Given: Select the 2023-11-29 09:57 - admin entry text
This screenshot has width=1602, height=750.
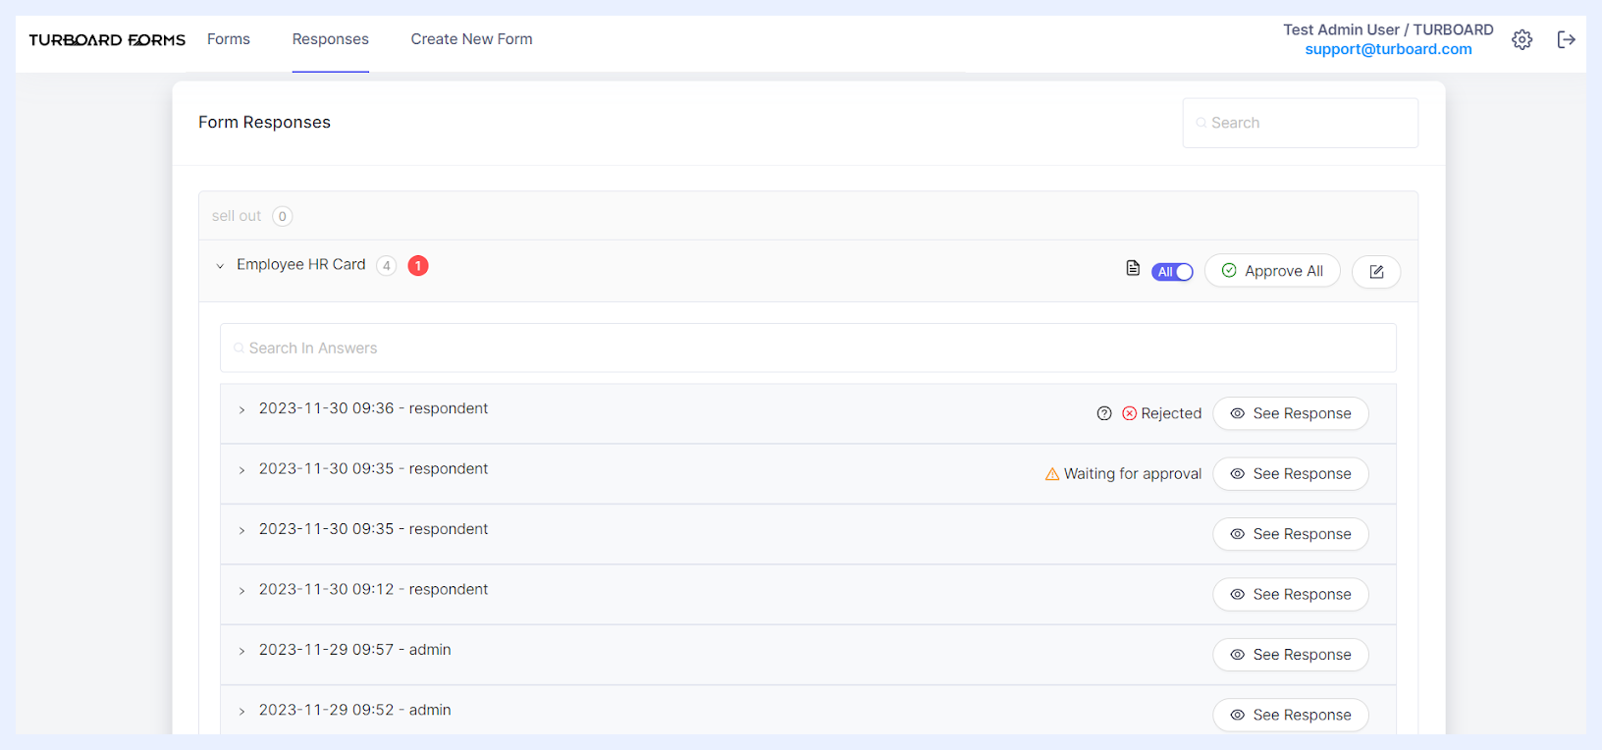Looking at the screenshot, I should click(x=355, y=650).
